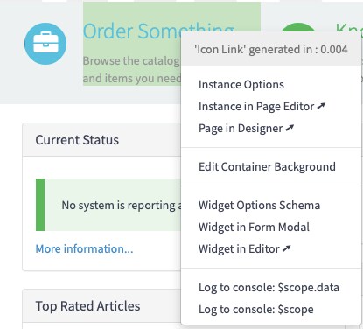Click the Current Status panel header

pyautogui.click(x=101, y=140)
